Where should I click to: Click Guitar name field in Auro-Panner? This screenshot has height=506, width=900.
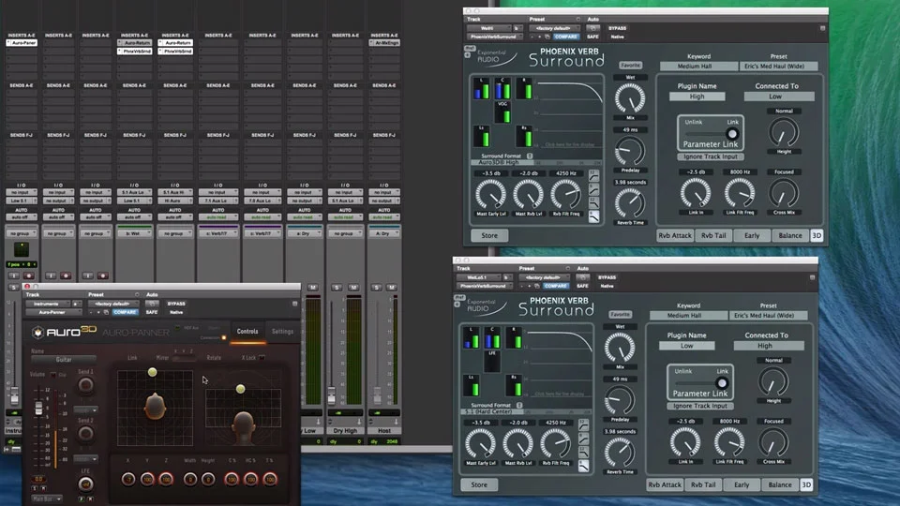63,360
